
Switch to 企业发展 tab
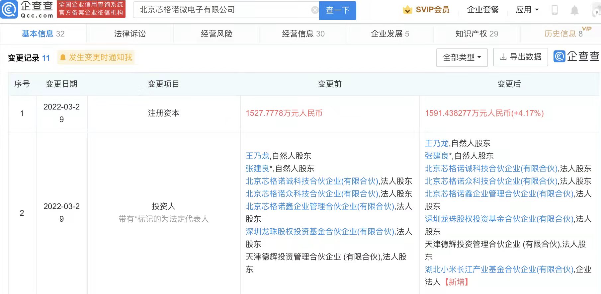click(x=390, y=34)
